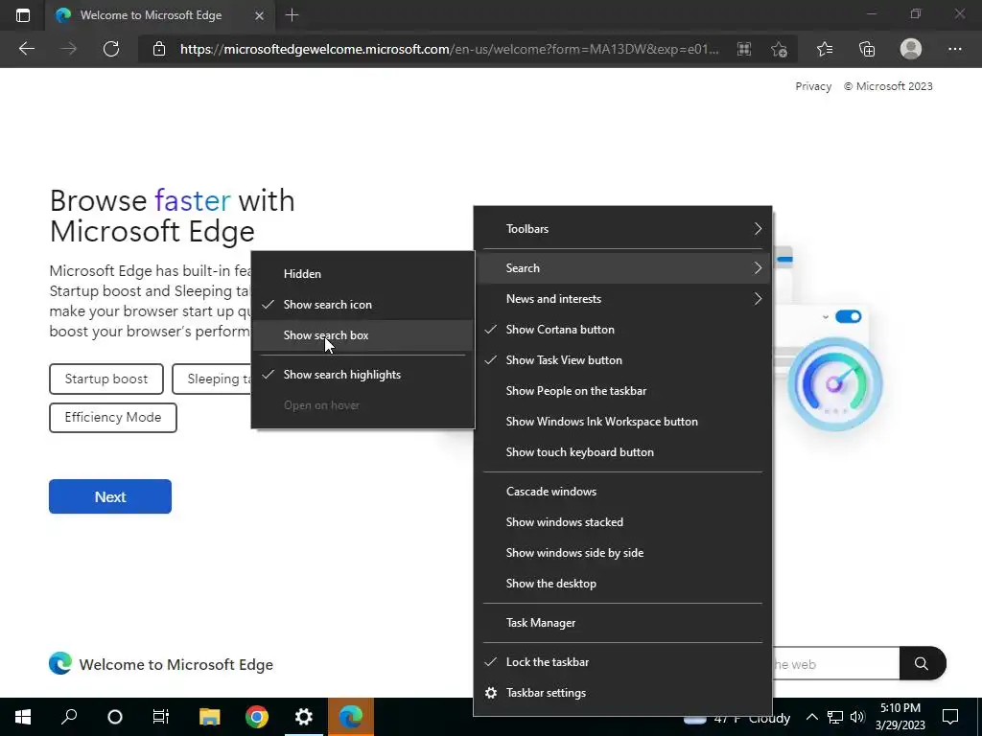Open the Collections icon in Edge toolbar
The image size is (982, 736).
tap(867, 49)
